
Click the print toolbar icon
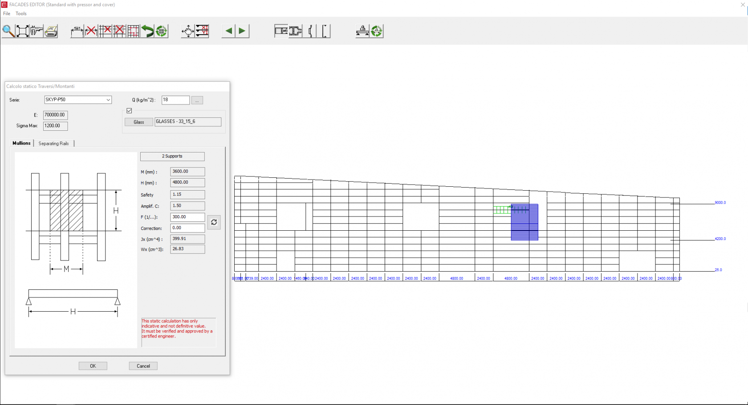(50, 31)
